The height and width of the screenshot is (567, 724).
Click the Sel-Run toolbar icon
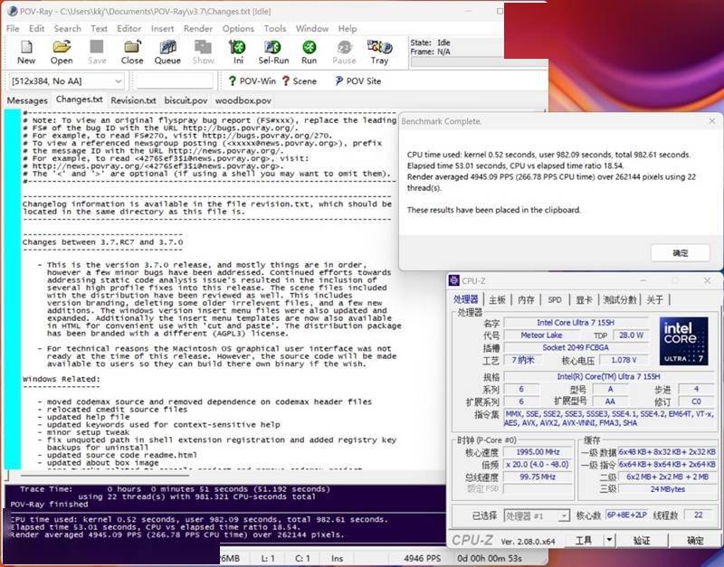273,47
